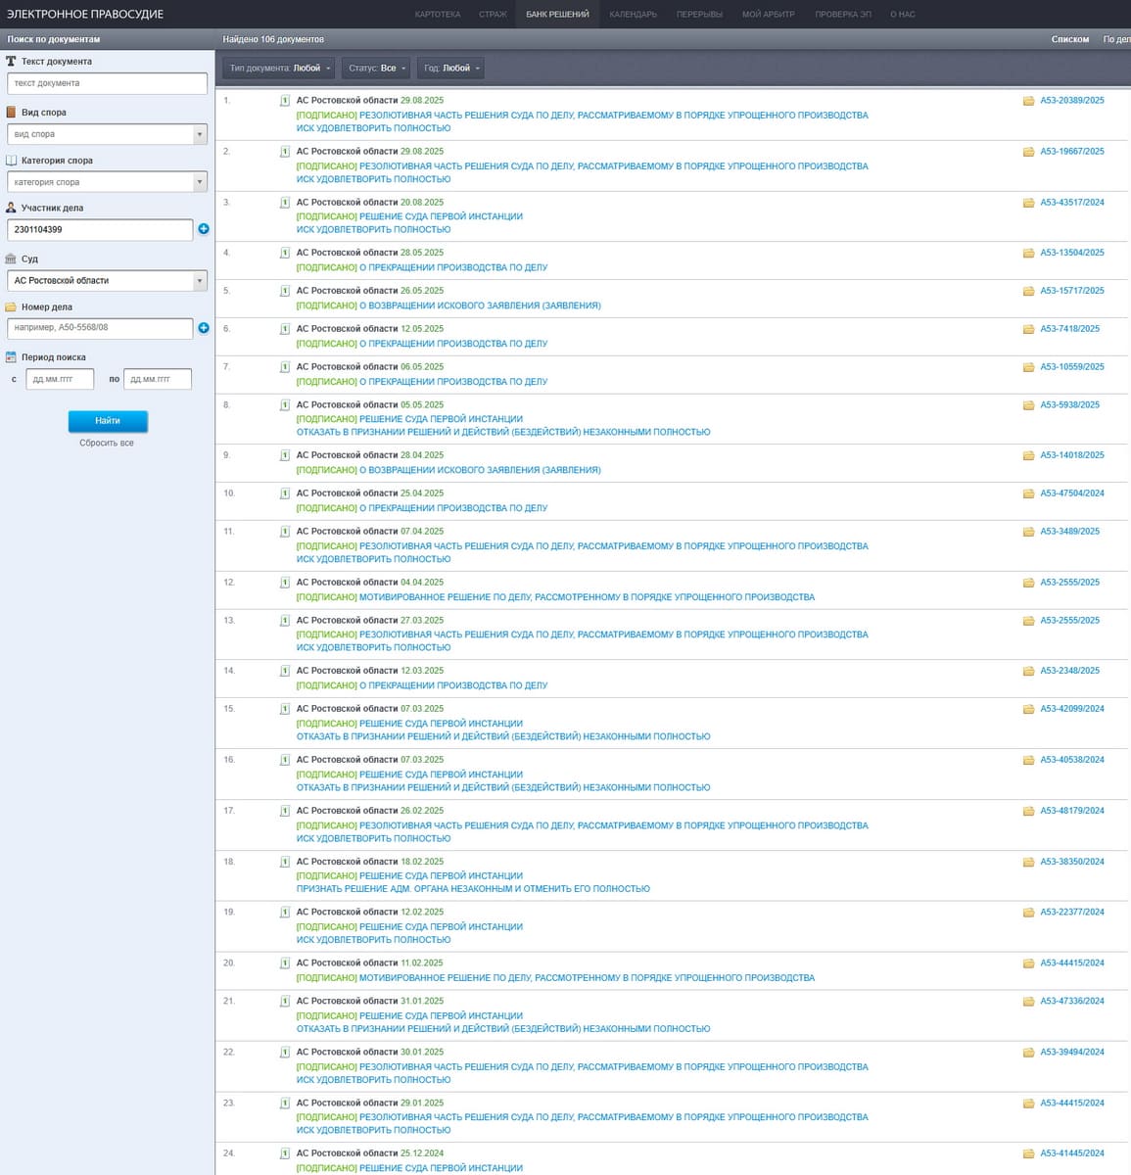Open case link А53-5938/2025
1131x1175 pixels.
click(x=1069, y=405)
